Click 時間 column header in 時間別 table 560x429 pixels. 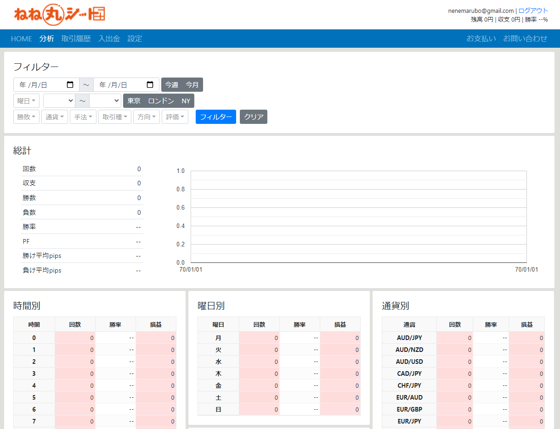[34, 324]
